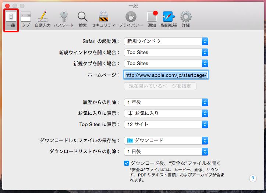This screenshot has width=266, height=193.
Task: Open the 詳細 gear icon pane
Action: click(186, 19)
